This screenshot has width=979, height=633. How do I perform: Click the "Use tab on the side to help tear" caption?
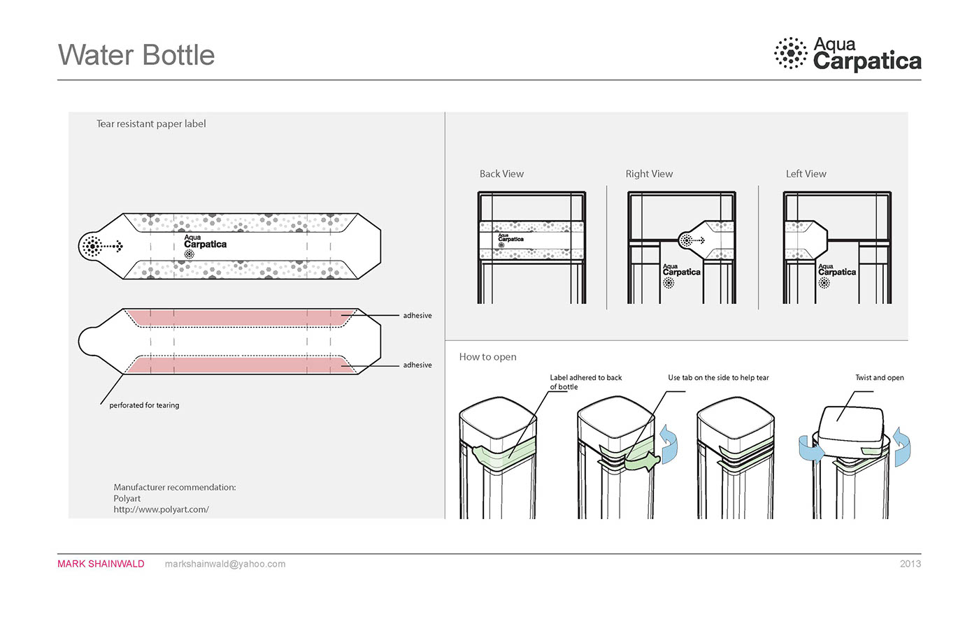tap(718, 378)
